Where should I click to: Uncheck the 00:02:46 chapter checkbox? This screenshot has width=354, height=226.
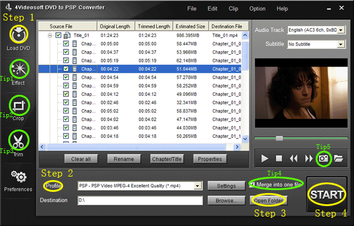click(x=66, y=102)
